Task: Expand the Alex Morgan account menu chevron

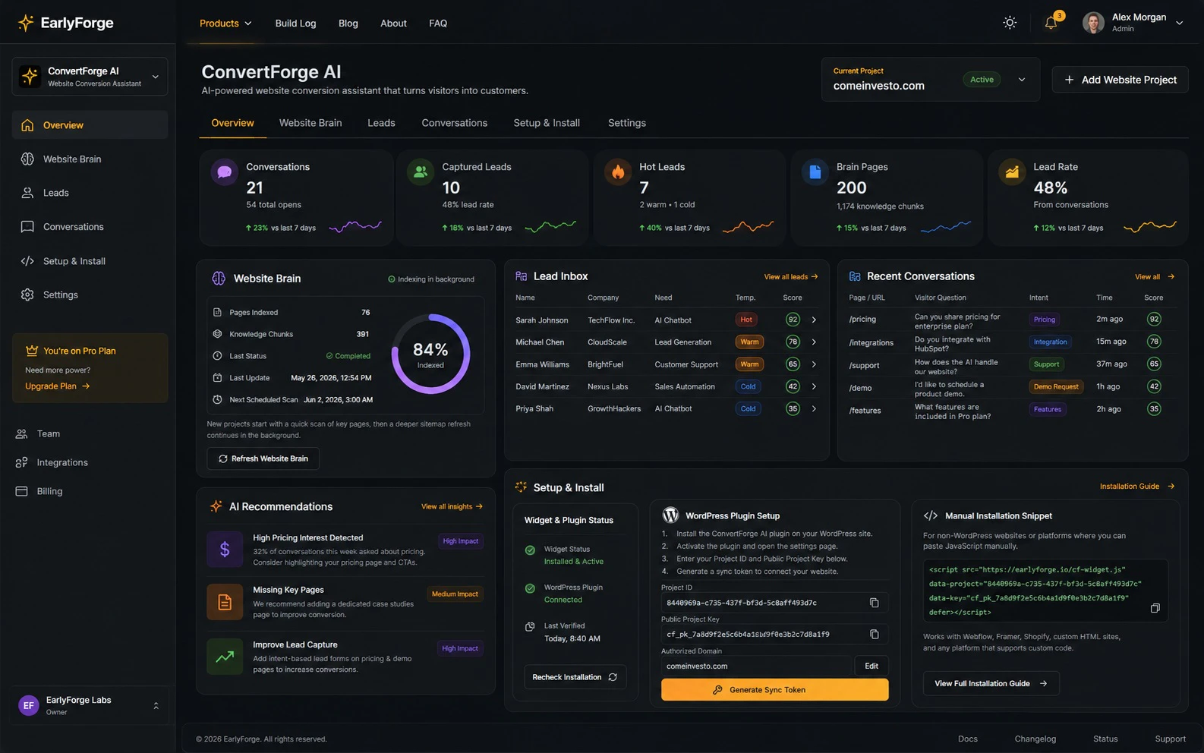Action: click(x=1180, y=23)
